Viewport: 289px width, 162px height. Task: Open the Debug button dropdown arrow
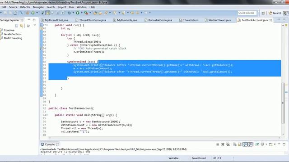(x=73, y=13)
